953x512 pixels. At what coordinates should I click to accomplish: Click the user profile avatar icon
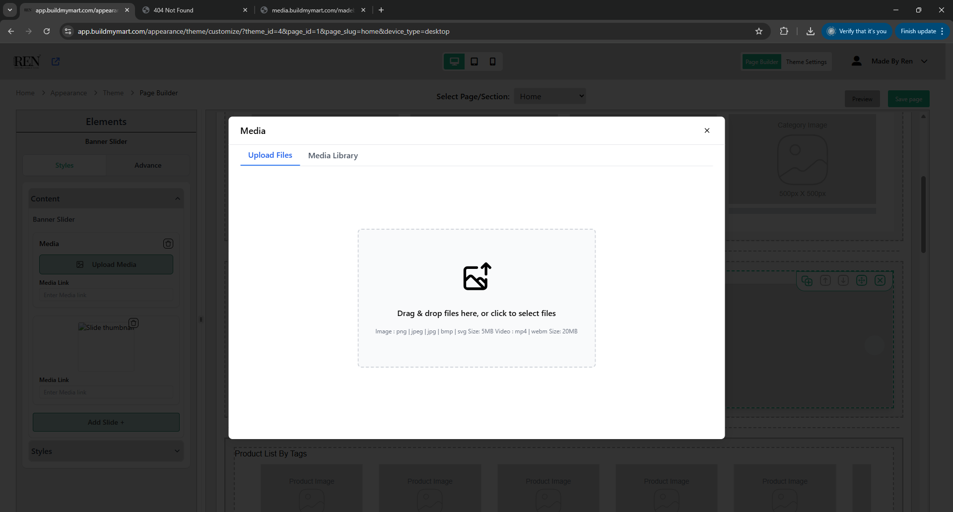[856, 61]
